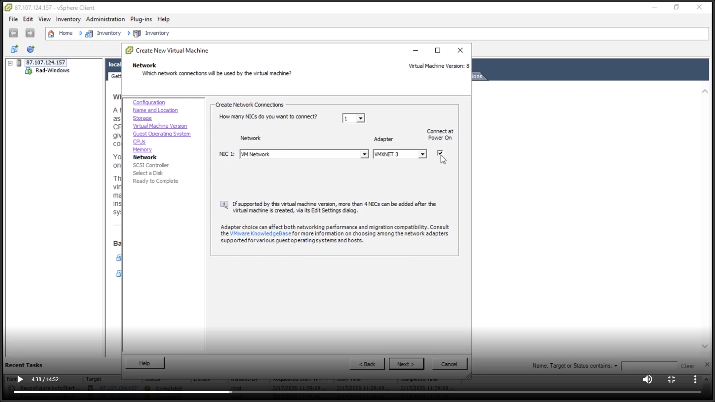Click the Clear filter button

tap(687, 366)
